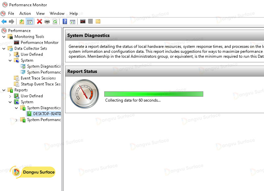
Task: Click the Back arrow toolbar icon
Action: [4, 21]
